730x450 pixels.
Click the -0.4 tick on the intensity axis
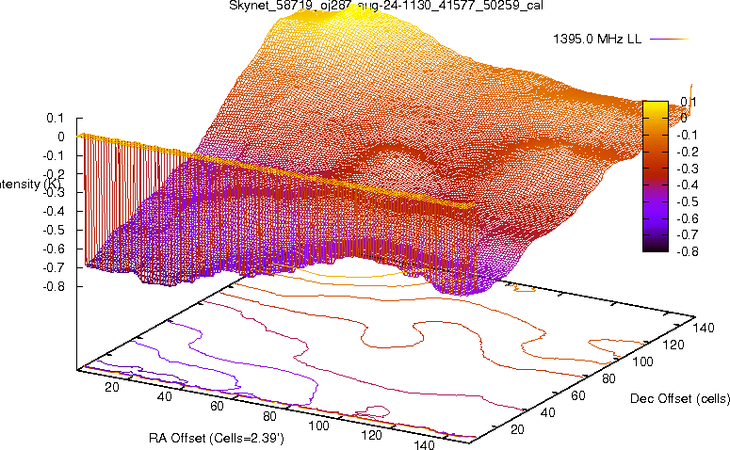pyautogui.click(x=54, y=211)
